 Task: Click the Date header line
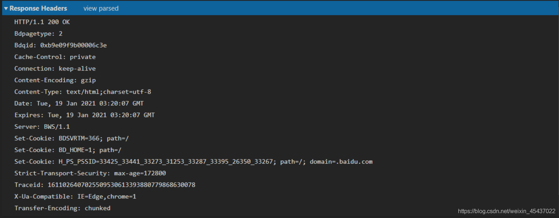(79, 103)
